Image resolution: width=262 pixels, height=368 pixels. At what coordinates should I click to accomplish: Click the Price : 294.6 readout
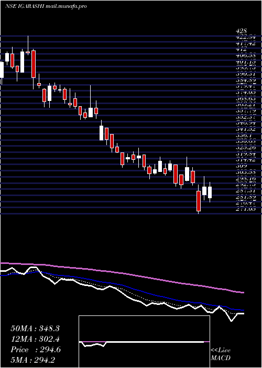point(36,350)
